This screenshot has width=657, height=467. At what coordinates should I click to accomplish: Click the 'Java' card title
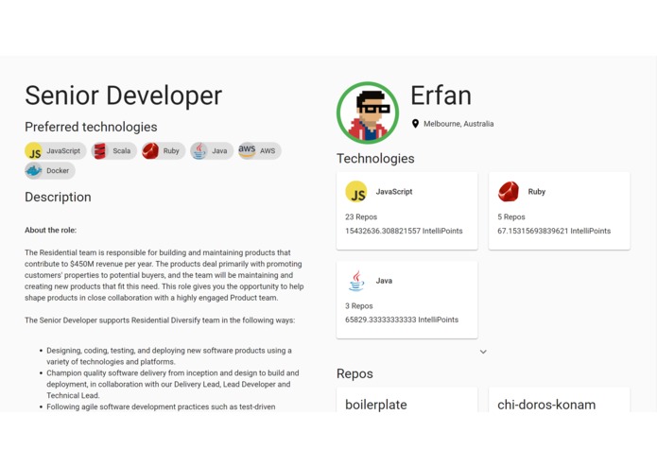click(384, 281)
